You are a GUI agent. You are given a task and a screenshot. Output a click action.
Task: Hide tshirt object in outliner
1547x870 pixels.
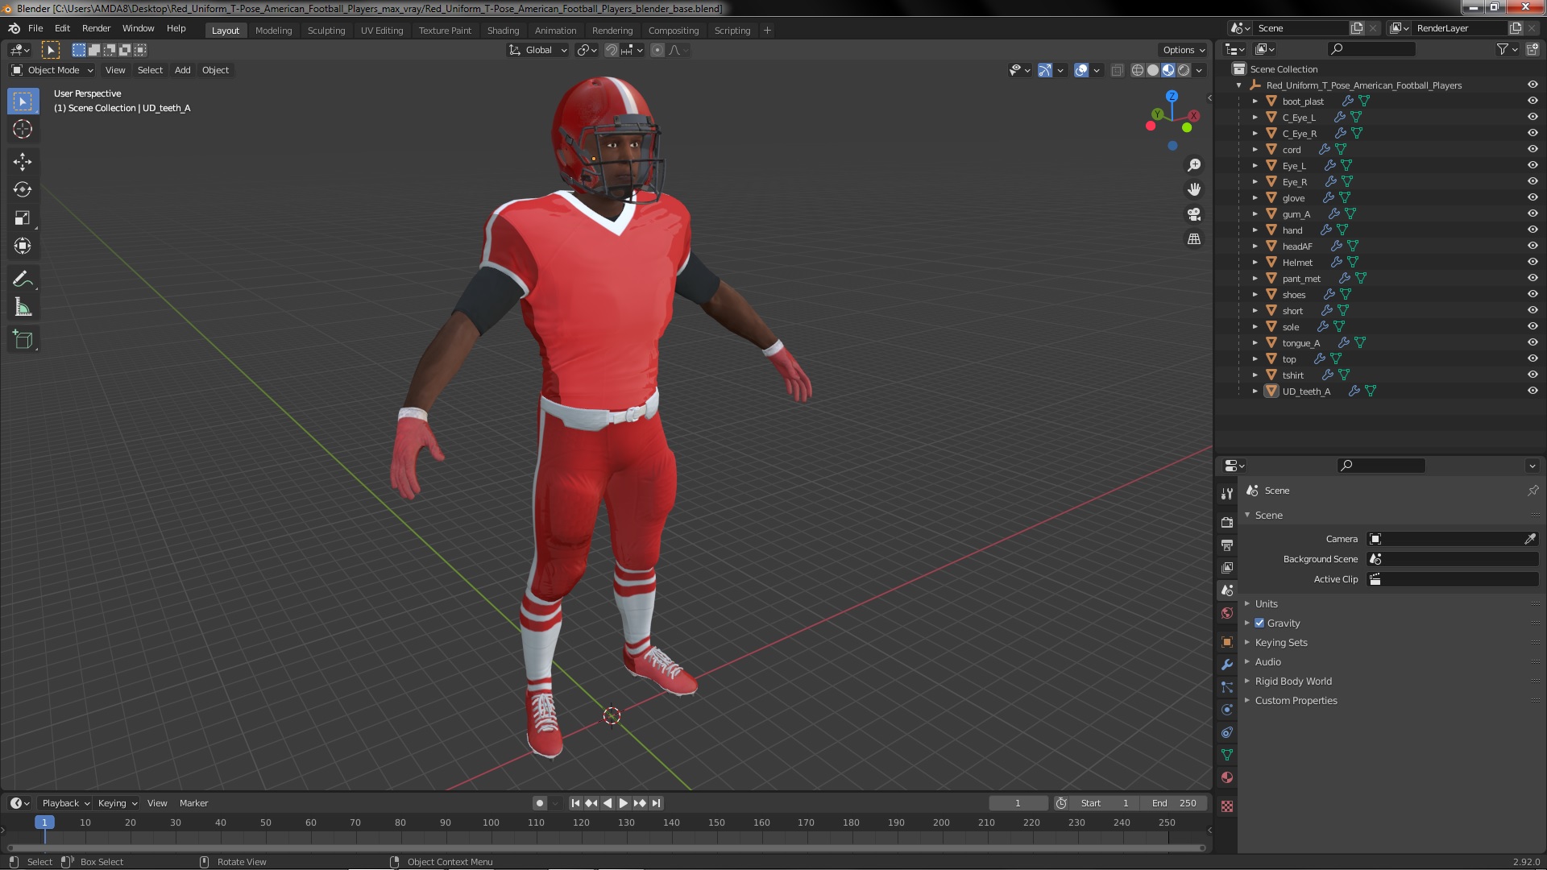[1532, 375]
